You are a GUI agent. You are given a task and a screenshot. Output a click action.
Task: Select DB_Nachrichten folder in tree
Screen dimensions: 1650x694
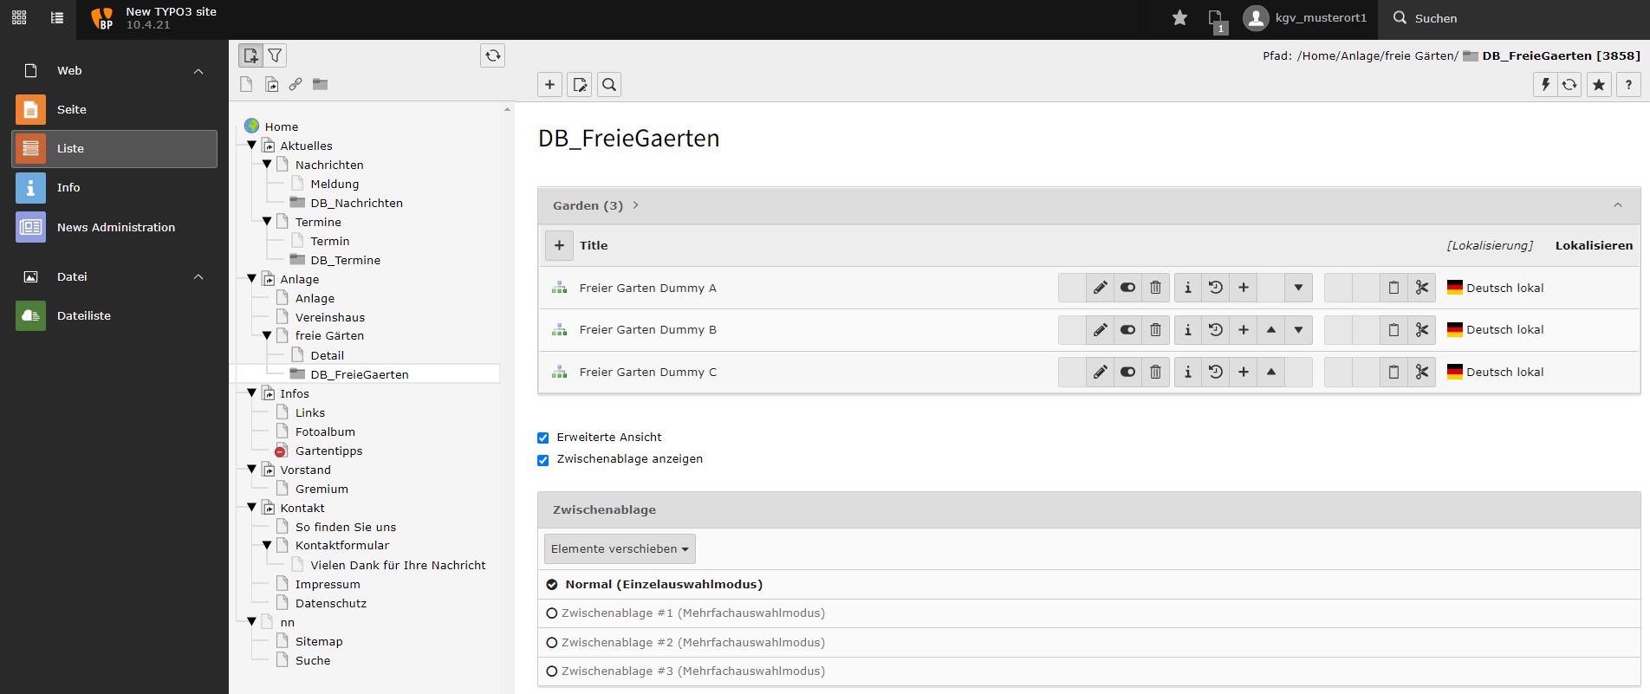[356, 203]
